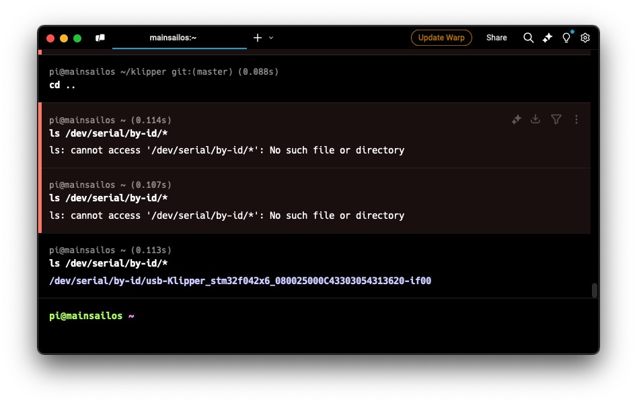Click the terminal scrollbar thumb

tap(595, 290)
